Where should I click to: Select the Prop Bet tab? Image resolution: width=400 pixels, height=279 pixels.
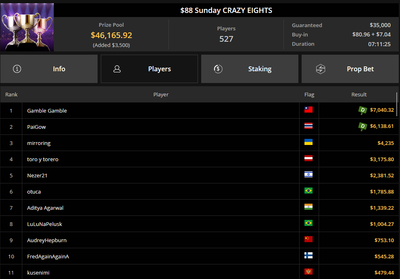(350, 69)
